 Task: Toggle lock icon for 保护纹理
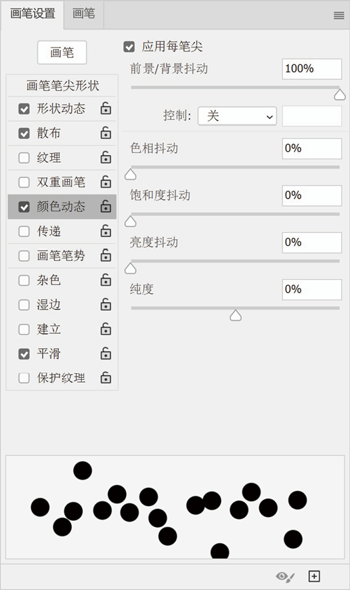click(x=106, y=377)
